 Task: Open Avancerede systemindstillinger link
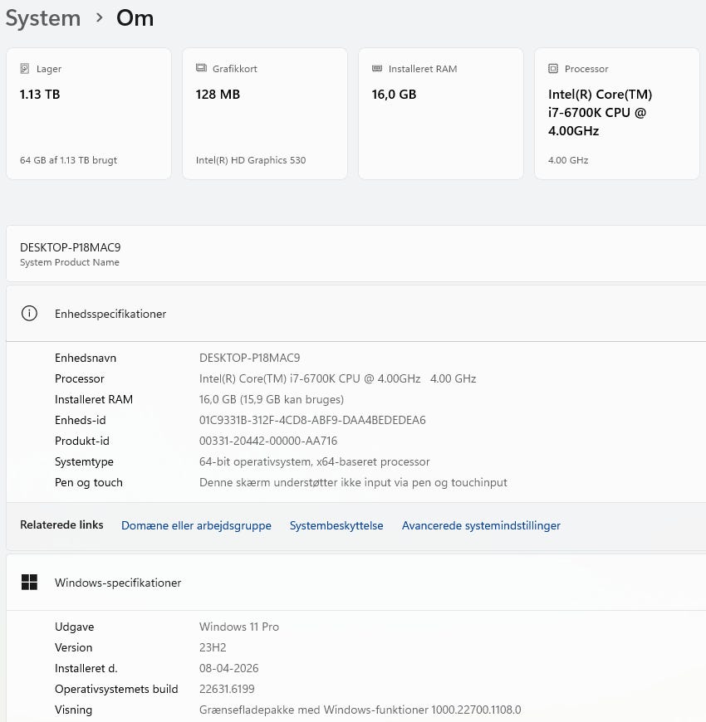tap(481, 525)
